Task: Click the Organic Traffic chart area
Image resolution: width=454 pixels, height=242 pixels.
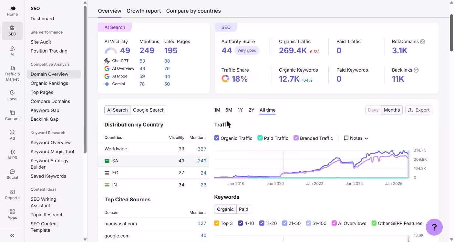Action: (x=311, y=164)
